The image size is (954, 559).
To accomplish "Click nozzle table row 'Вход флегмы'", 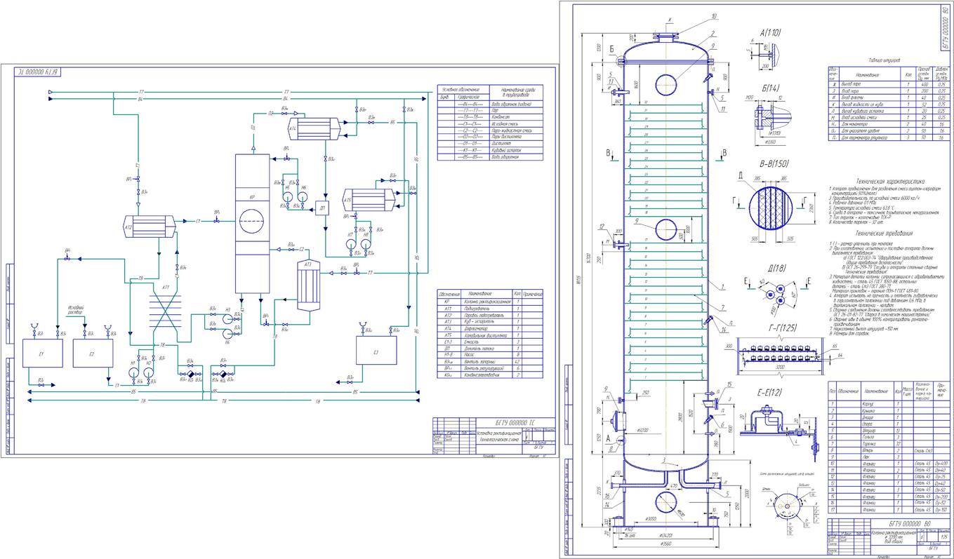I will coord(889,97).
